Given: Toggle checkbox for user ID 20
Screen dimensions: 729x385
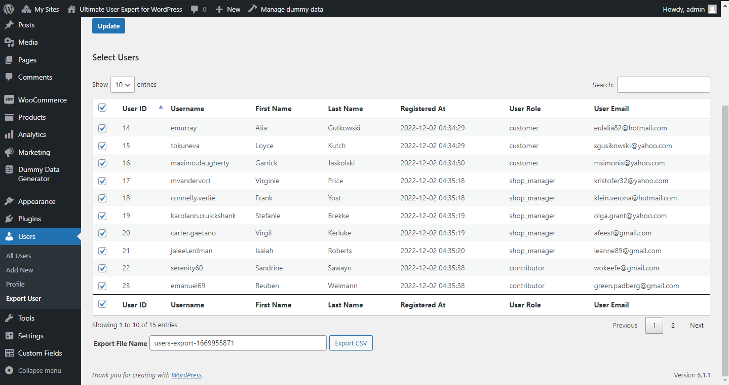Looking at the screenshot, I should [x=102, y=233].
